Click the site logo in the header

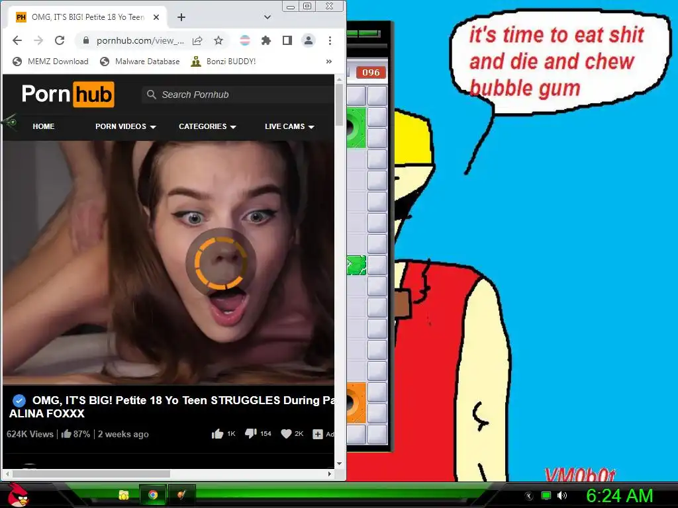coord(68,94)
